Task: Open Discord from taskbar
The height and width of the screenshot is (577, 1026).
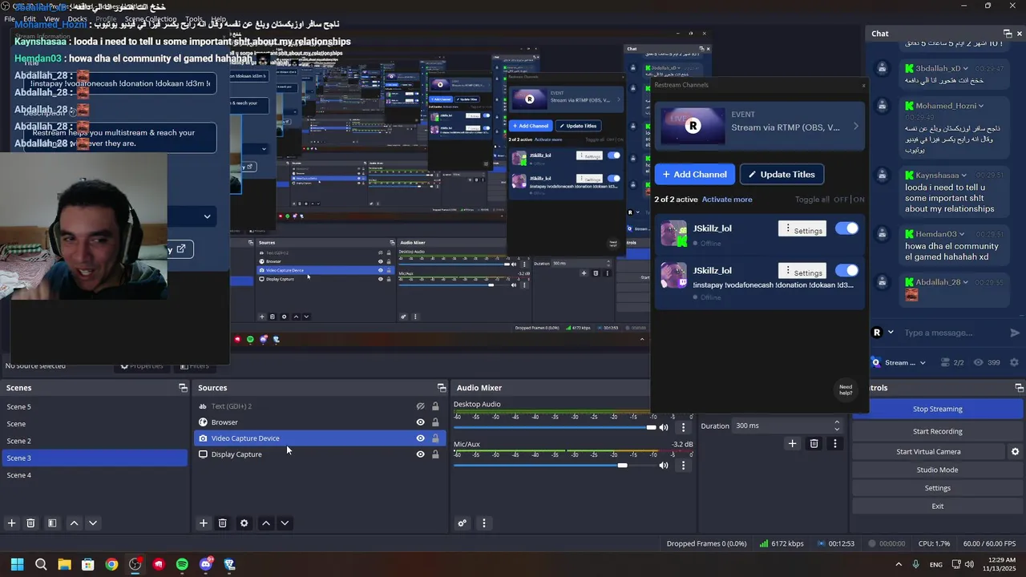Action: click(x=206, y=564)
